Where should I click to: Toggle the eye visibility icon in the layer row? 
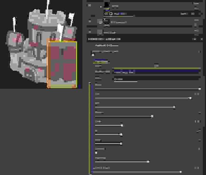(106, 14)
